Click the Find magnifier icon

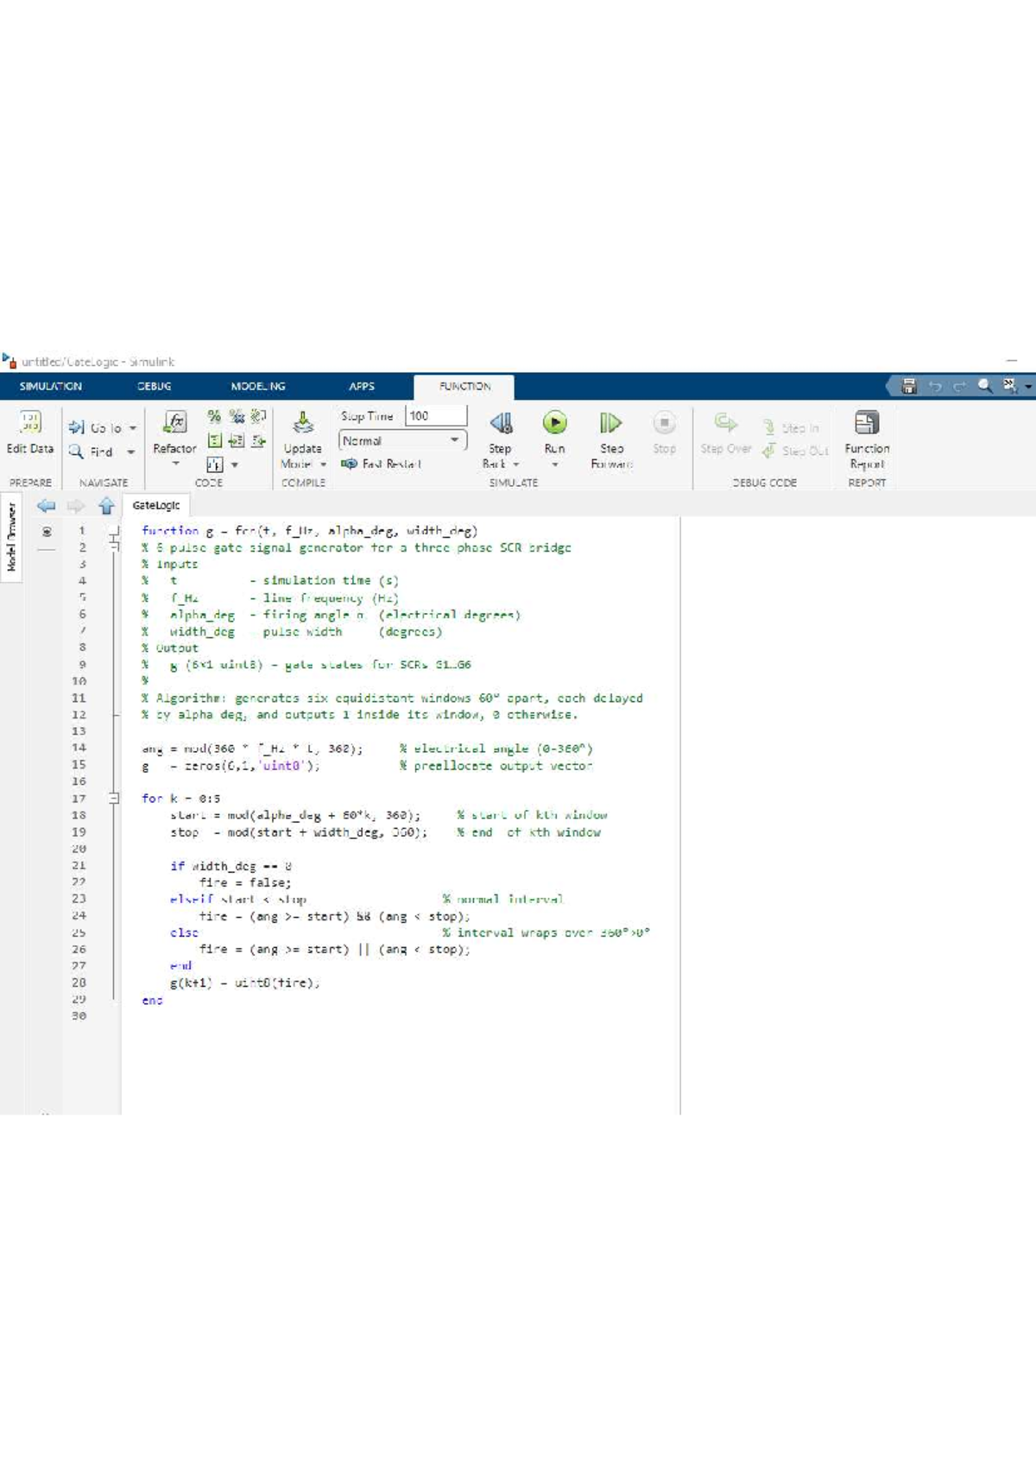[76, 452]
